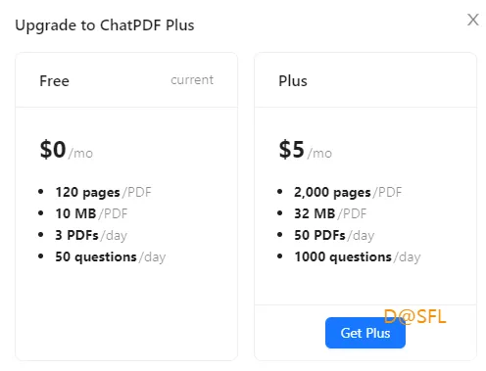This screenshot has height=371, width=486.
Task: Click the $5 /mo price
Action: 306,150
